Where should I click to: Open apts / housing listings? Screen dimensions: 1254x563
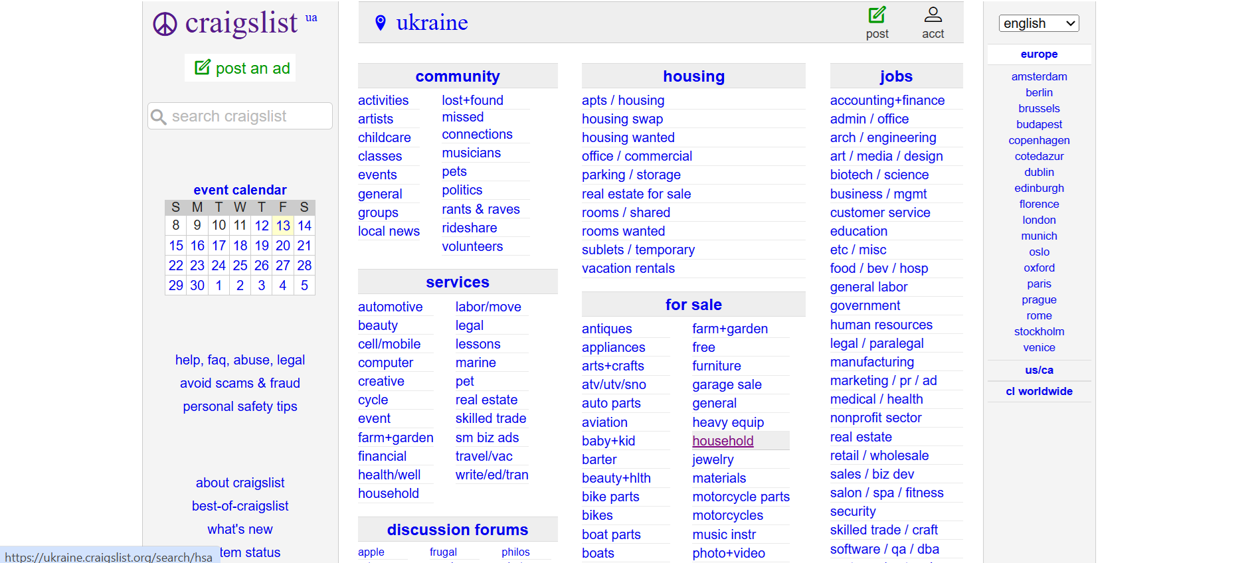point(623,100)
